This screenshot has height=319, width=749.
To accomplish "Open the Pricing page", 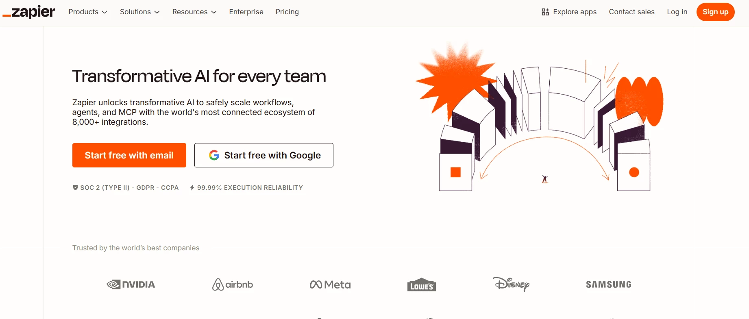I will tap(287, 12).
